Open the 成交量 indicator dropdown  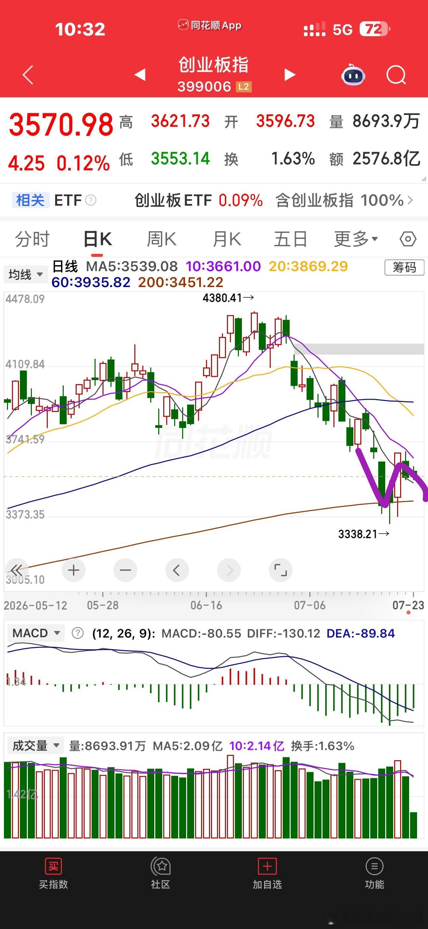pos(36,746)
